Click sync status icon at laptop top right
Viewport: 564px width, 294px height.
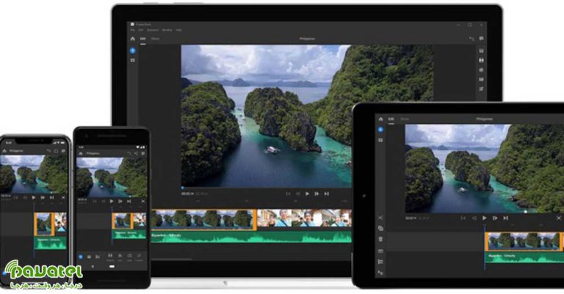tap(471, 38)
